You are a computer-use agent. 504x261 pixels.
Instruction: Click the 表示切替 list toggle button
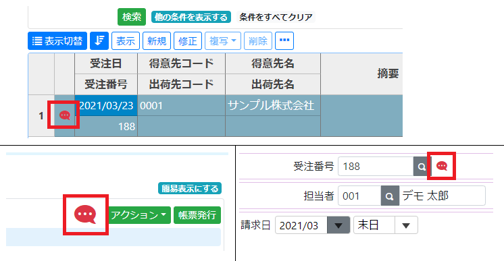point(57,40)
